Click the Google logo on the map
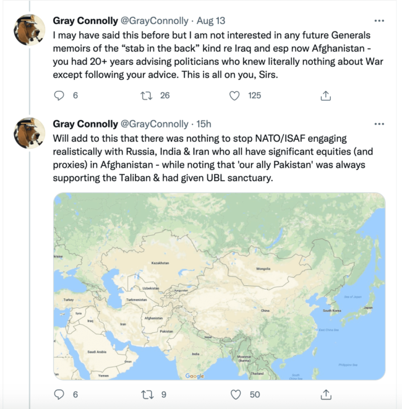Image resolution: width=402 pixels, height=409 pixels. (194, 376)
